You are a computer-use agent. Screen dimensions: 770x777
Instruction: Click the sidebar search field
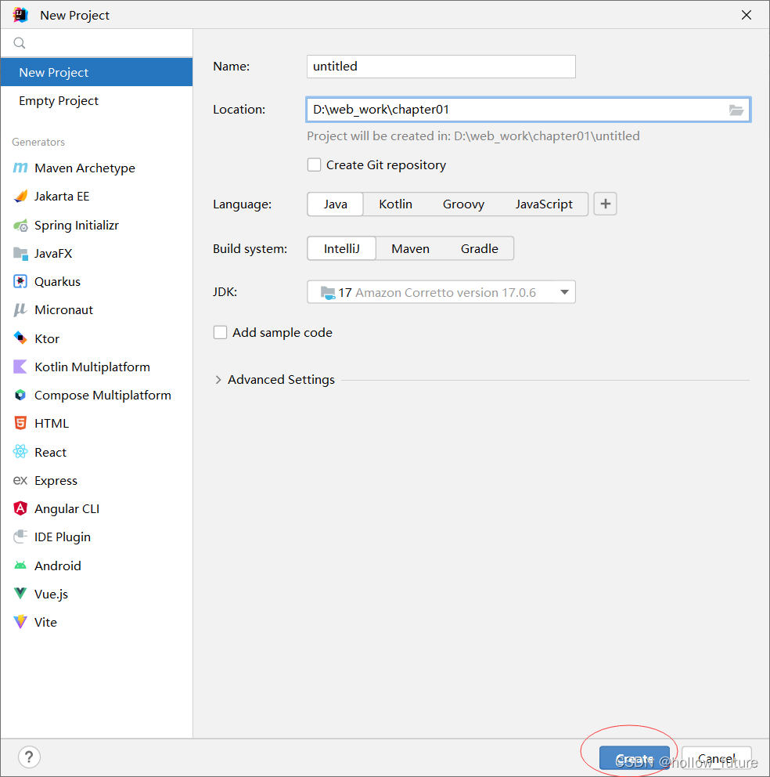pos(96,43)
